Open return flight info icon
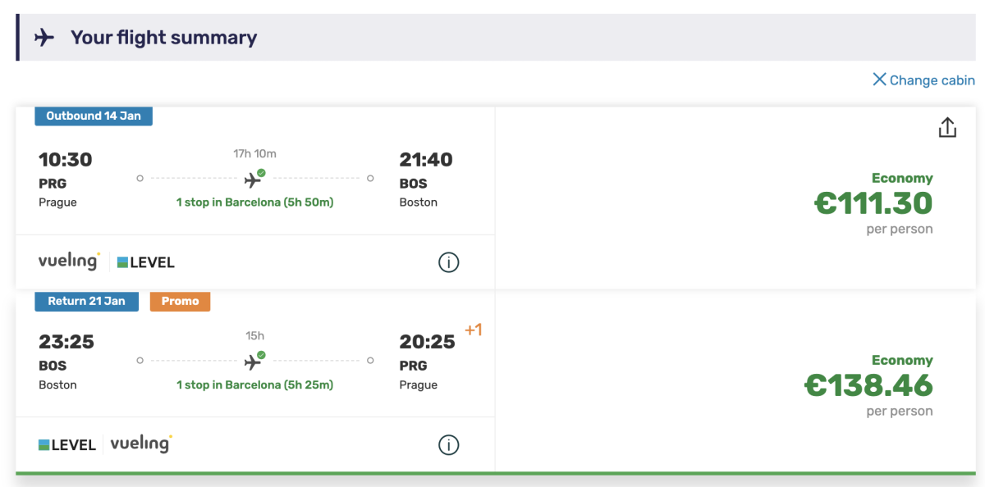This screenshot has height=487, width=985. (448, 445)
